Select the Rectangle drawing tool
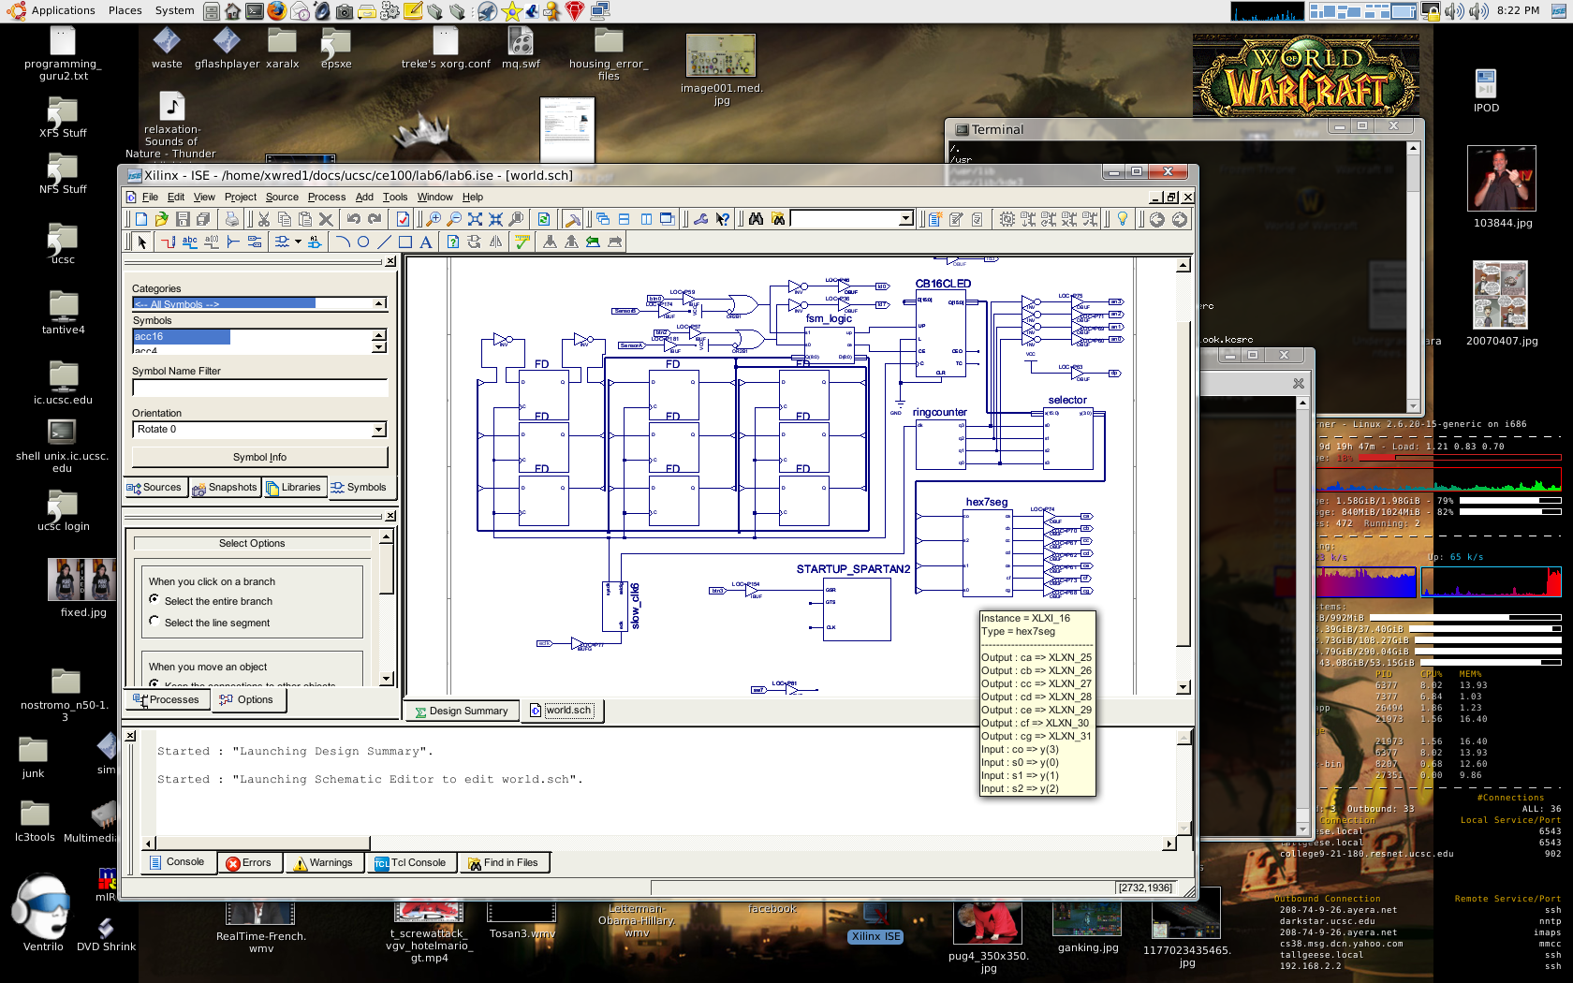The image size is (1573, 983). point(405,242)
